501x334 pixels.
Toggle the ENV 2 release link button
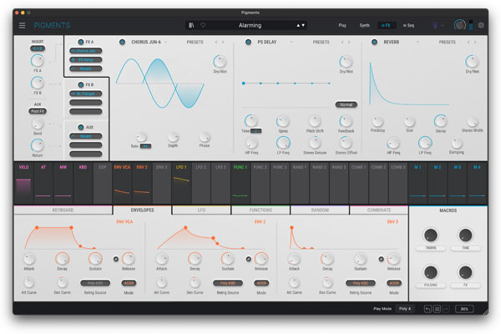(249, 259)
